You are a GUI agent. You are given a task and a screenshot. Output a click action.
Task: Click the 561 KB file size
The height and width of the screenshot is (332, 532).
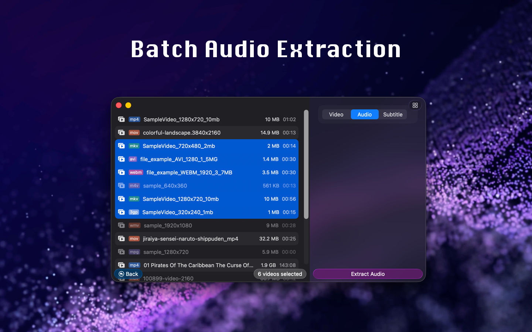pos(271,186)
